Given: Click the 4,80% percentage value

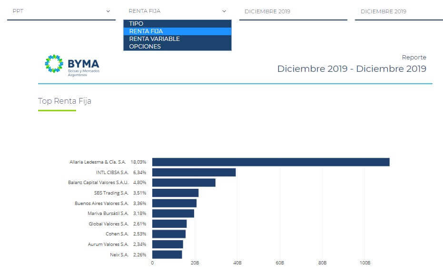Looking at the screenshot, I should pyautogui.click(x=140, y=183).
